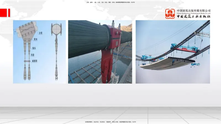Click the small footer text at bottom

tap(110, 122)
